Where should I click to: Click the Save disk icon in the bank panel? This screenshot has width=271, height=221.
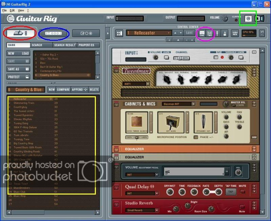[27, 61]
